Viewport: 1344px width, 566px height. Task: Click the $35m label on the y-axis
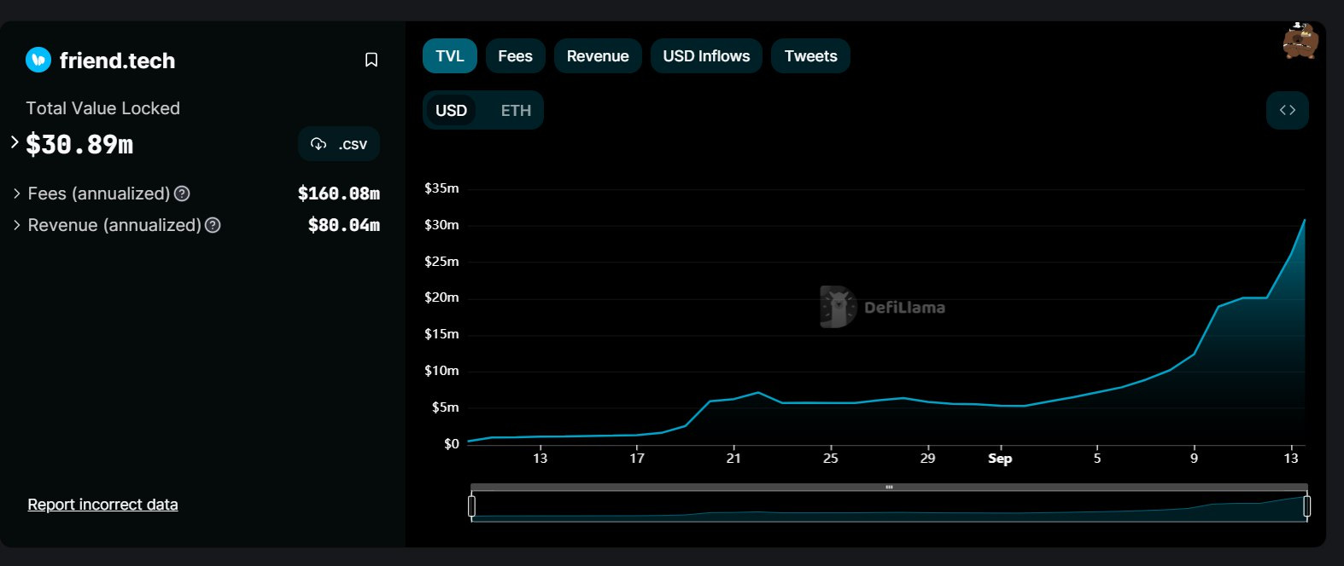click(441, 188)
